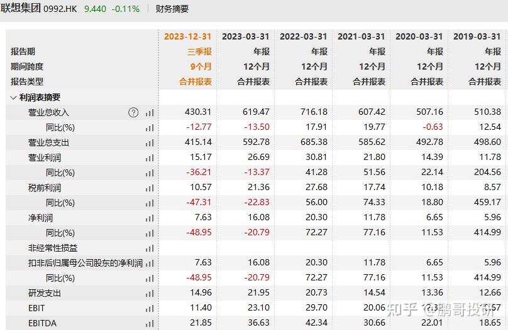Select the 2022-03-31 column header
508x330 pixels.
[x=304, y=36]
